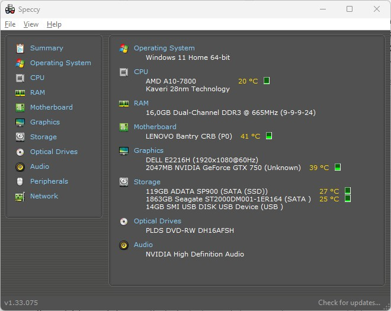Go to the CPU section in sidebar

tap(37, 78)
